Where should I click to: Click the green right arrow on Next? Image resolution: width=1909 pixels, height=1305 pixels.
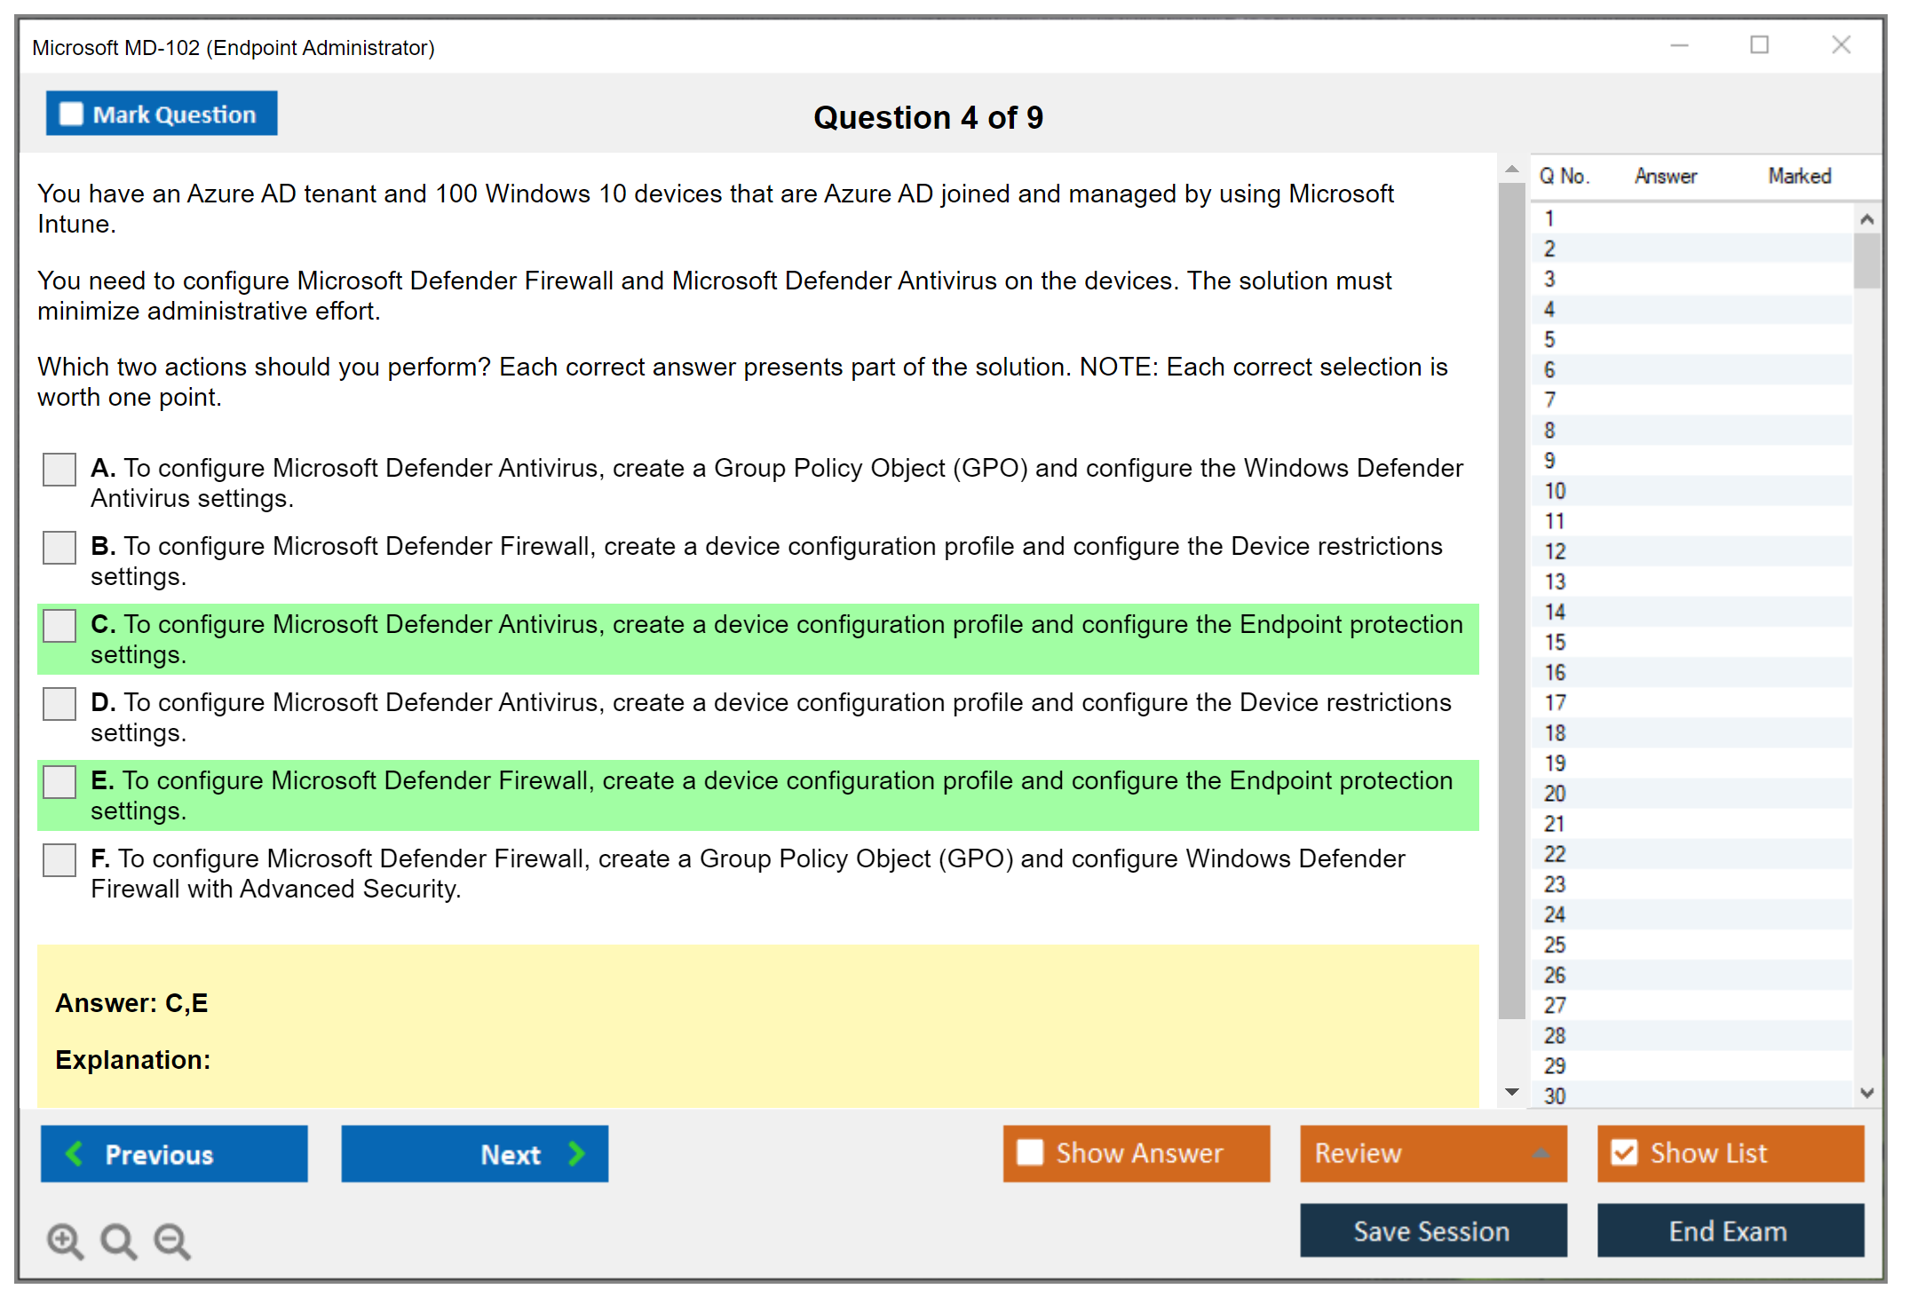576,1153
